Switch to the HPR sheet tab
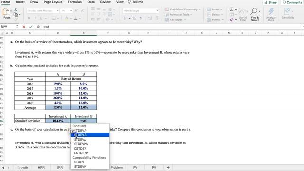304x171 pixels. tap(41, 168)
